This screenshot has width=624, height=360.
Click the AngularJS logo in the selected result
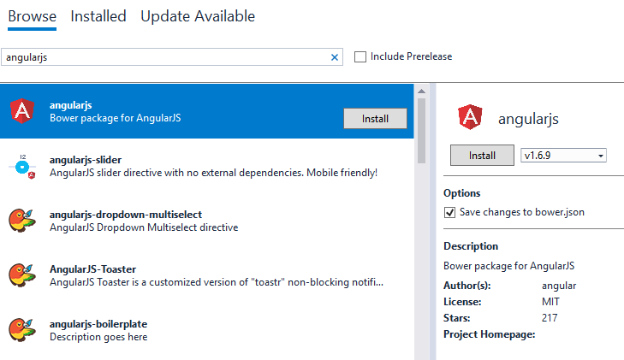[x=21, y=110]
